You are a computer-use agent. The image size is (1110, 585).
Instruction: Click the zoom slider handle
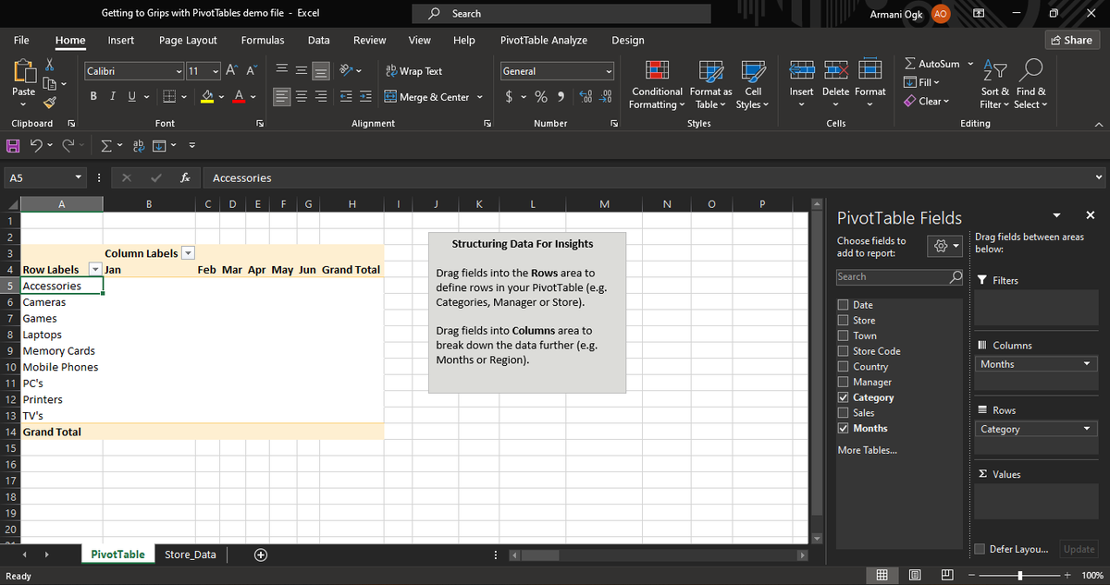1018,576
